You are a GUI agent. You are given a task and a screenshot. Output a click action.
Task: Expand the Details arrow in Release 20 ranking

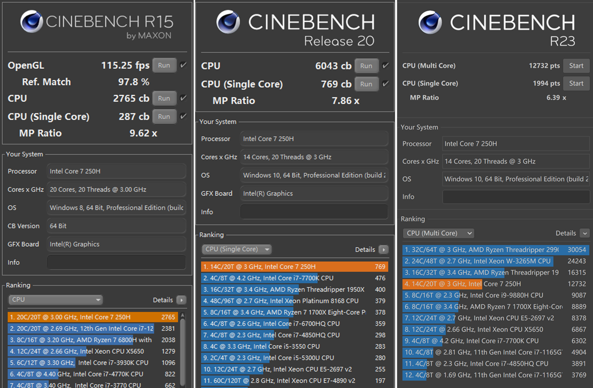point(384,249)
